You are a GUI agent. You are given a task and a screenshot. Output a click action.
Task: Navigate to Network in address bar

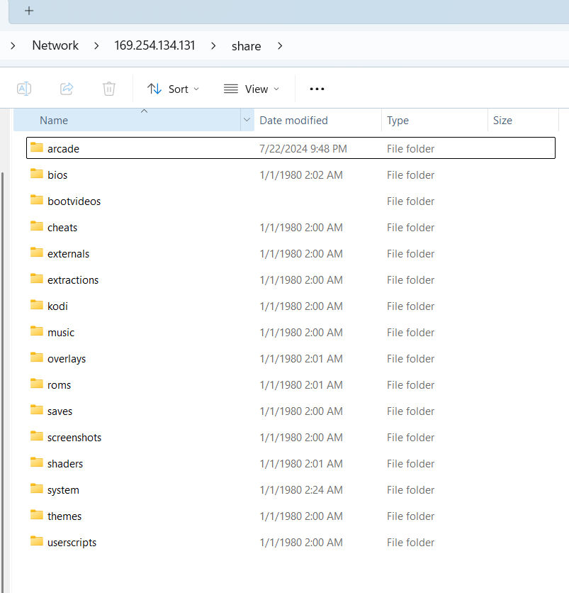click(55, 46)
